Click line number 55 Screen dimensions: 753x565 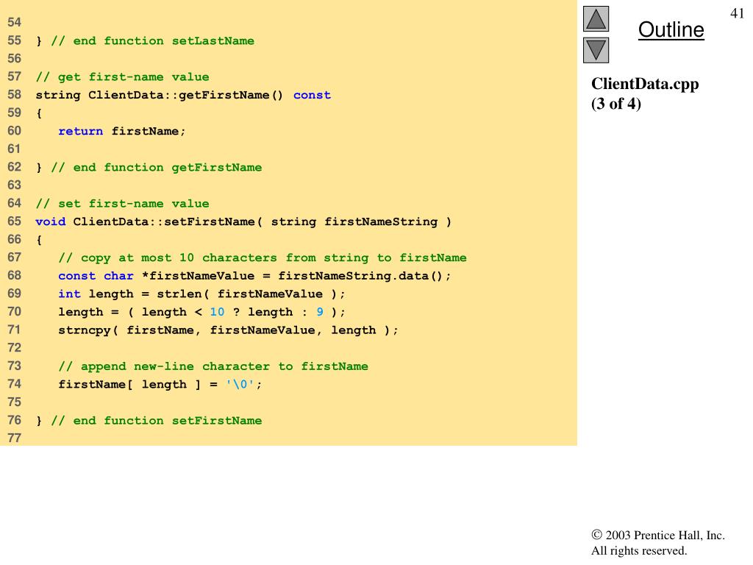click(15, 40)
